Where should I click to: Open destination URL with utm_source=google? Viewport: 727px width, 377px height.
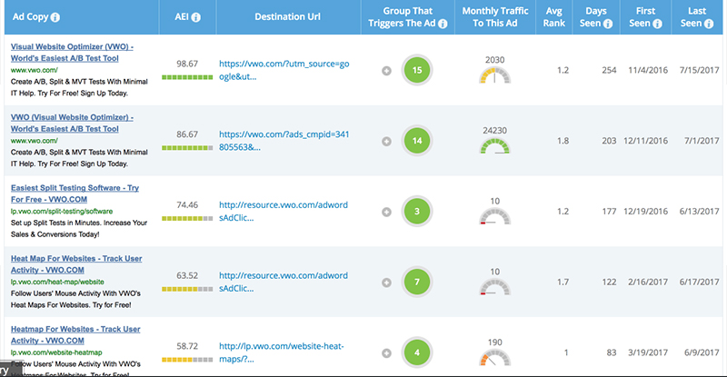click(284, 70)
